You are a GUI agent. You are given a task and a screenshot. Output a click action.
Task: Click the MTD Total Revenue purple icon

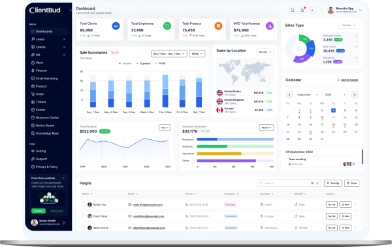269,25
